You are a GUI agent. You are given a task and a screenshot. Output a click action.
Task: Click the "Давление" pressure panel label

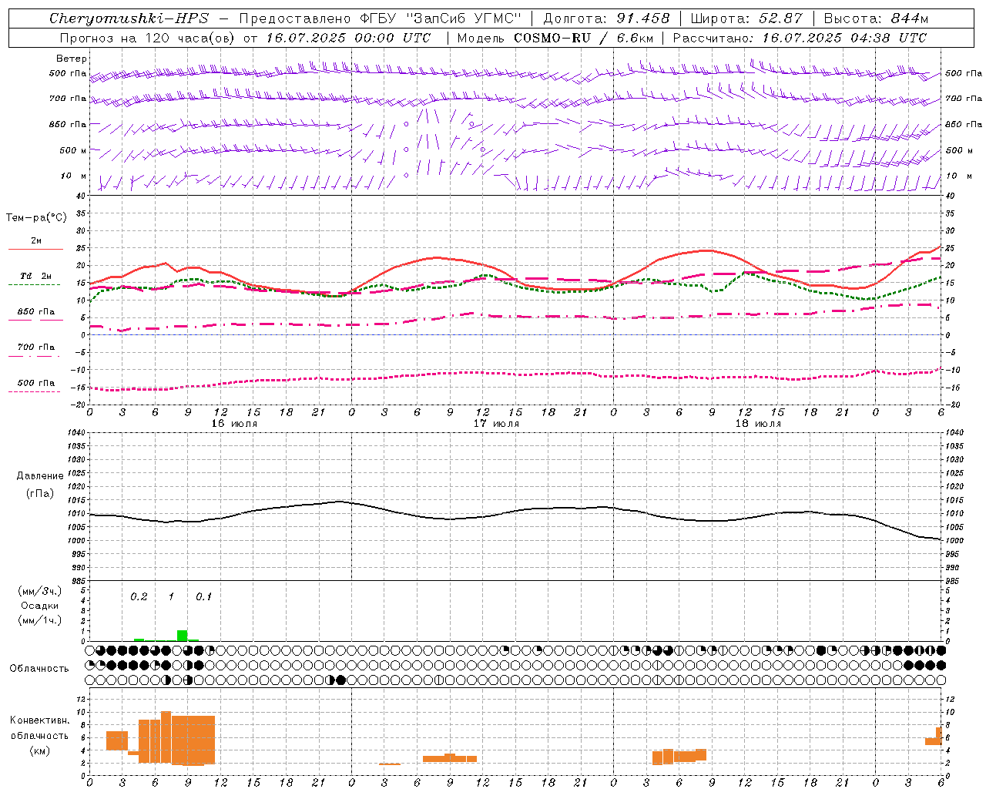click(40, 476)
